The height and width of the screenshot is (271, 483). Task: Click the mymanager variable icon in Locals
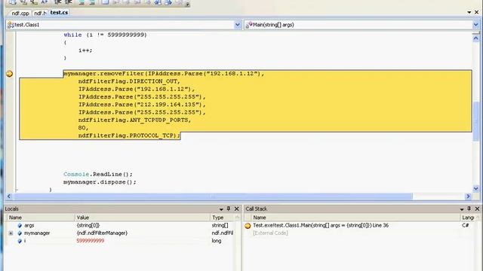tap(20, 233)
